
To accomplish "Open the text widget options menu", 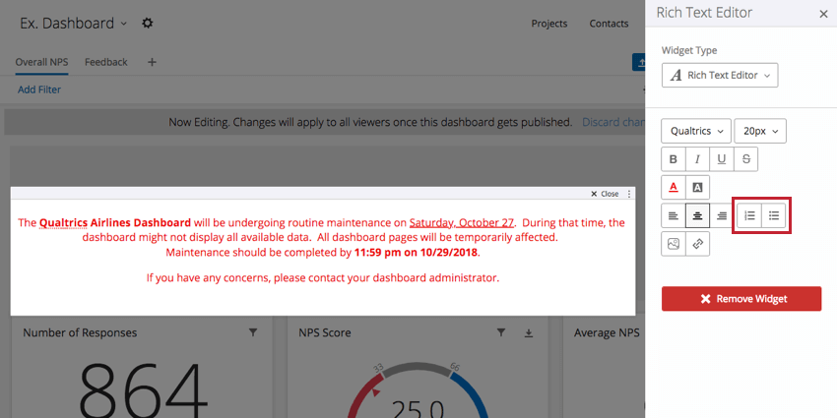I will tap(629, 194).
